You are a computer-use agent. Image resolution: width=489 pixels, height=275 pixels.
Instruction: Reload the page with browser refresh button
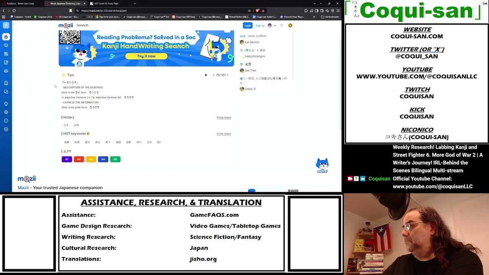coord(14,11)
